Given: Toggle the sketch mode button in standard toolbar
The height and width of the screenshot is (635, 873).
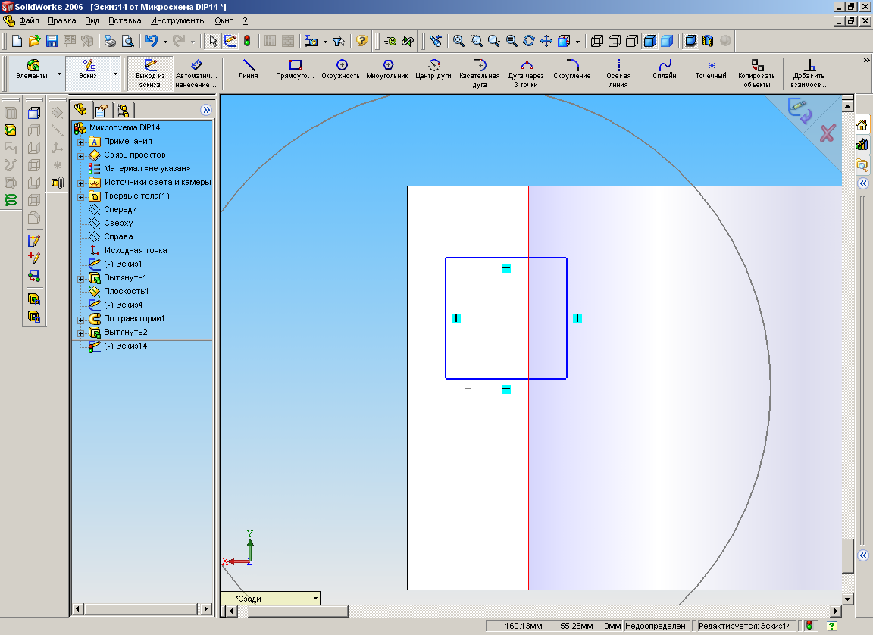Looking at the screenshot, I should pos(230,41).
